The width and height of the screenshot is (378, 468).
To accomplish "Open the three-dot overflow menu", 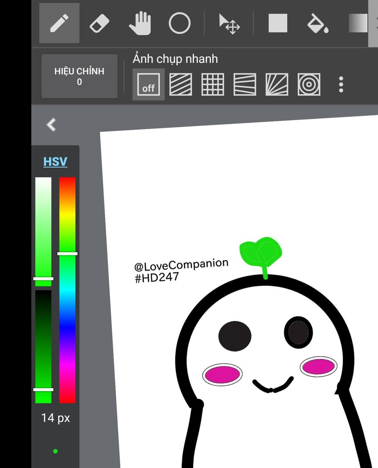I will pos(340,85).
